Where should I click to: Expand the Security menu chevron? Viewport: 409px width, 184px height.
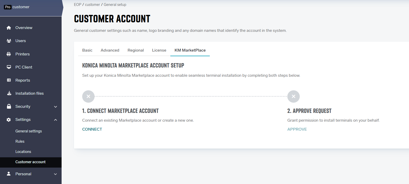(55, 107)
